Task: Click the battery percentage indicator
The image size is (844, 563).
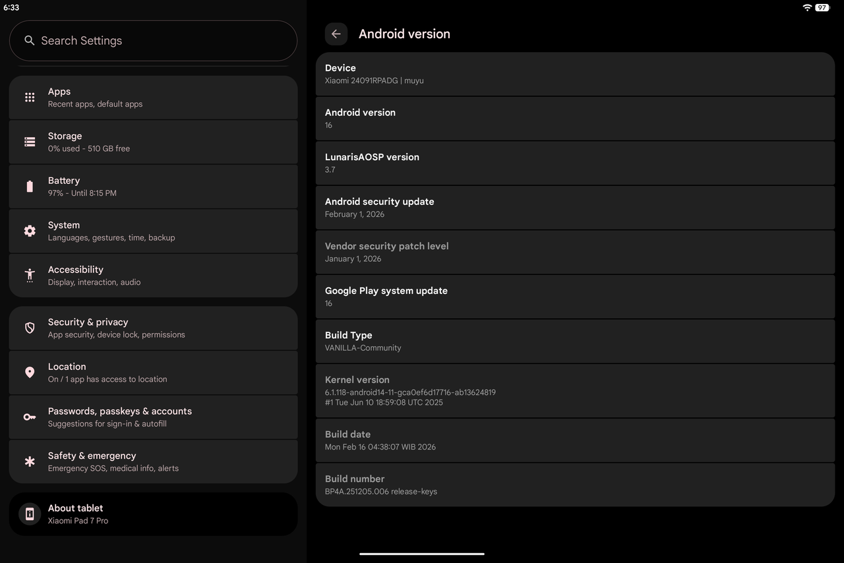Action: coord(822,7)
